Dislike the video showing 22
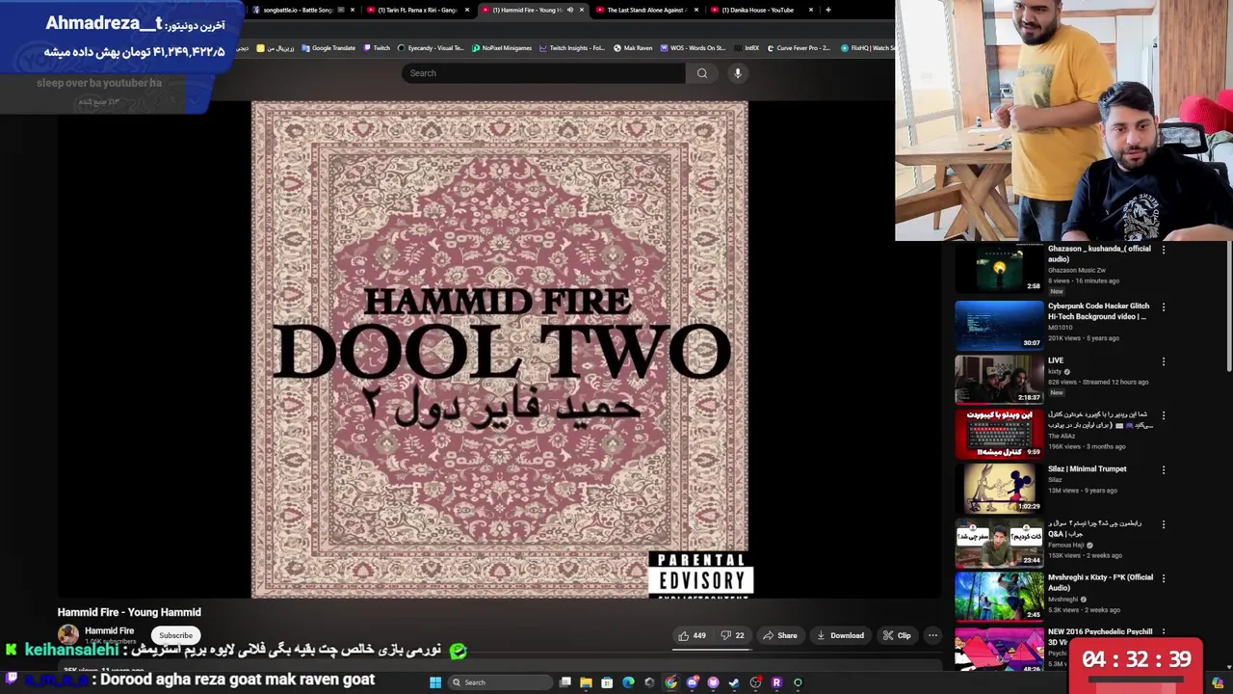Screen dimensions: 1233x694 pos(733,635)
